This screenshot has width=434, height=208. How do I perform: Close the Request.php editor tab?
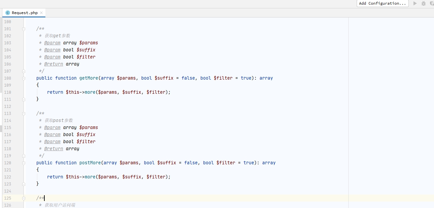41,13
